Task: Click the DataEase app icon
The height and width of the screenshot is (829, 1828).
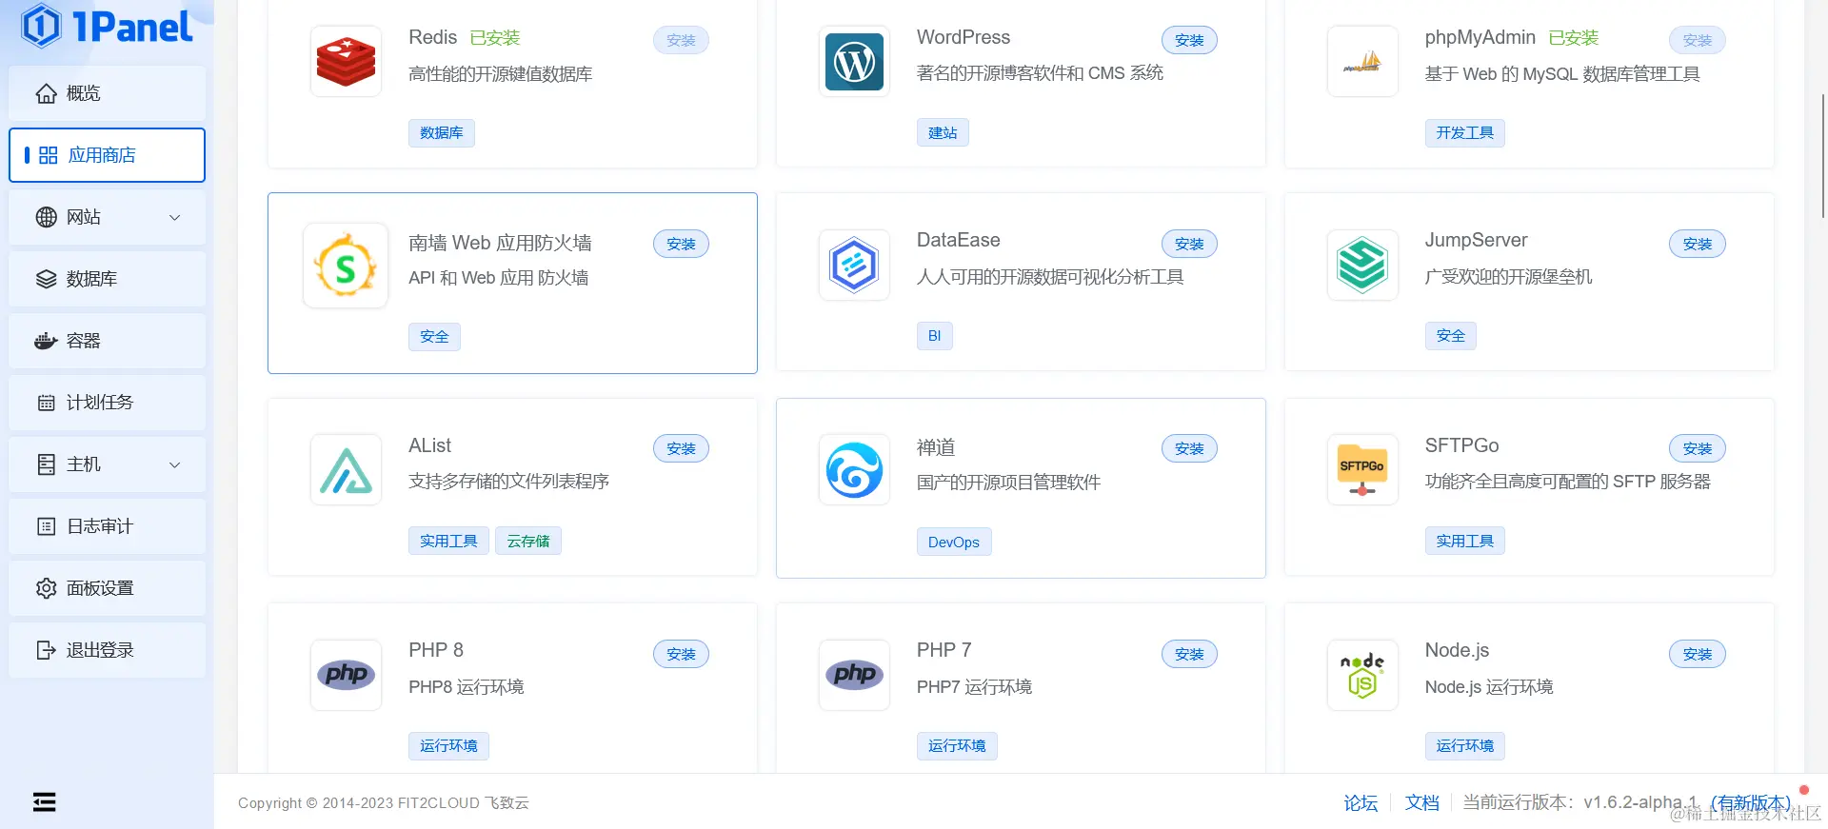Action: pyautogui.click(x=854, y=265)
